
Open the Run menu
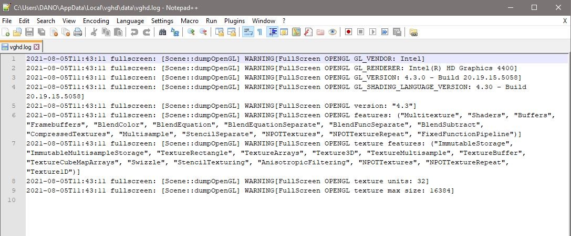click(x=211, y=20)
